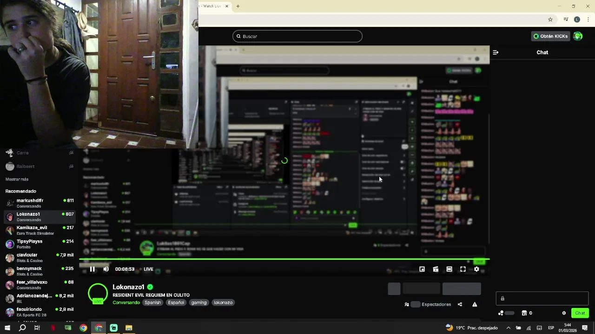
Task: Open the user profile avatar menu
Action: 578,36
